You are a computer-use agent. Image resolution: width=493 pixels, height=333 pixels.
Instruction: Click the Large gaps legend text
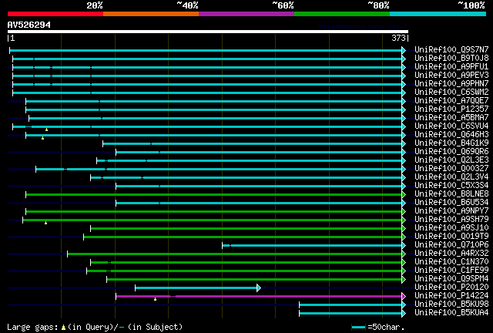coord(32,327)
